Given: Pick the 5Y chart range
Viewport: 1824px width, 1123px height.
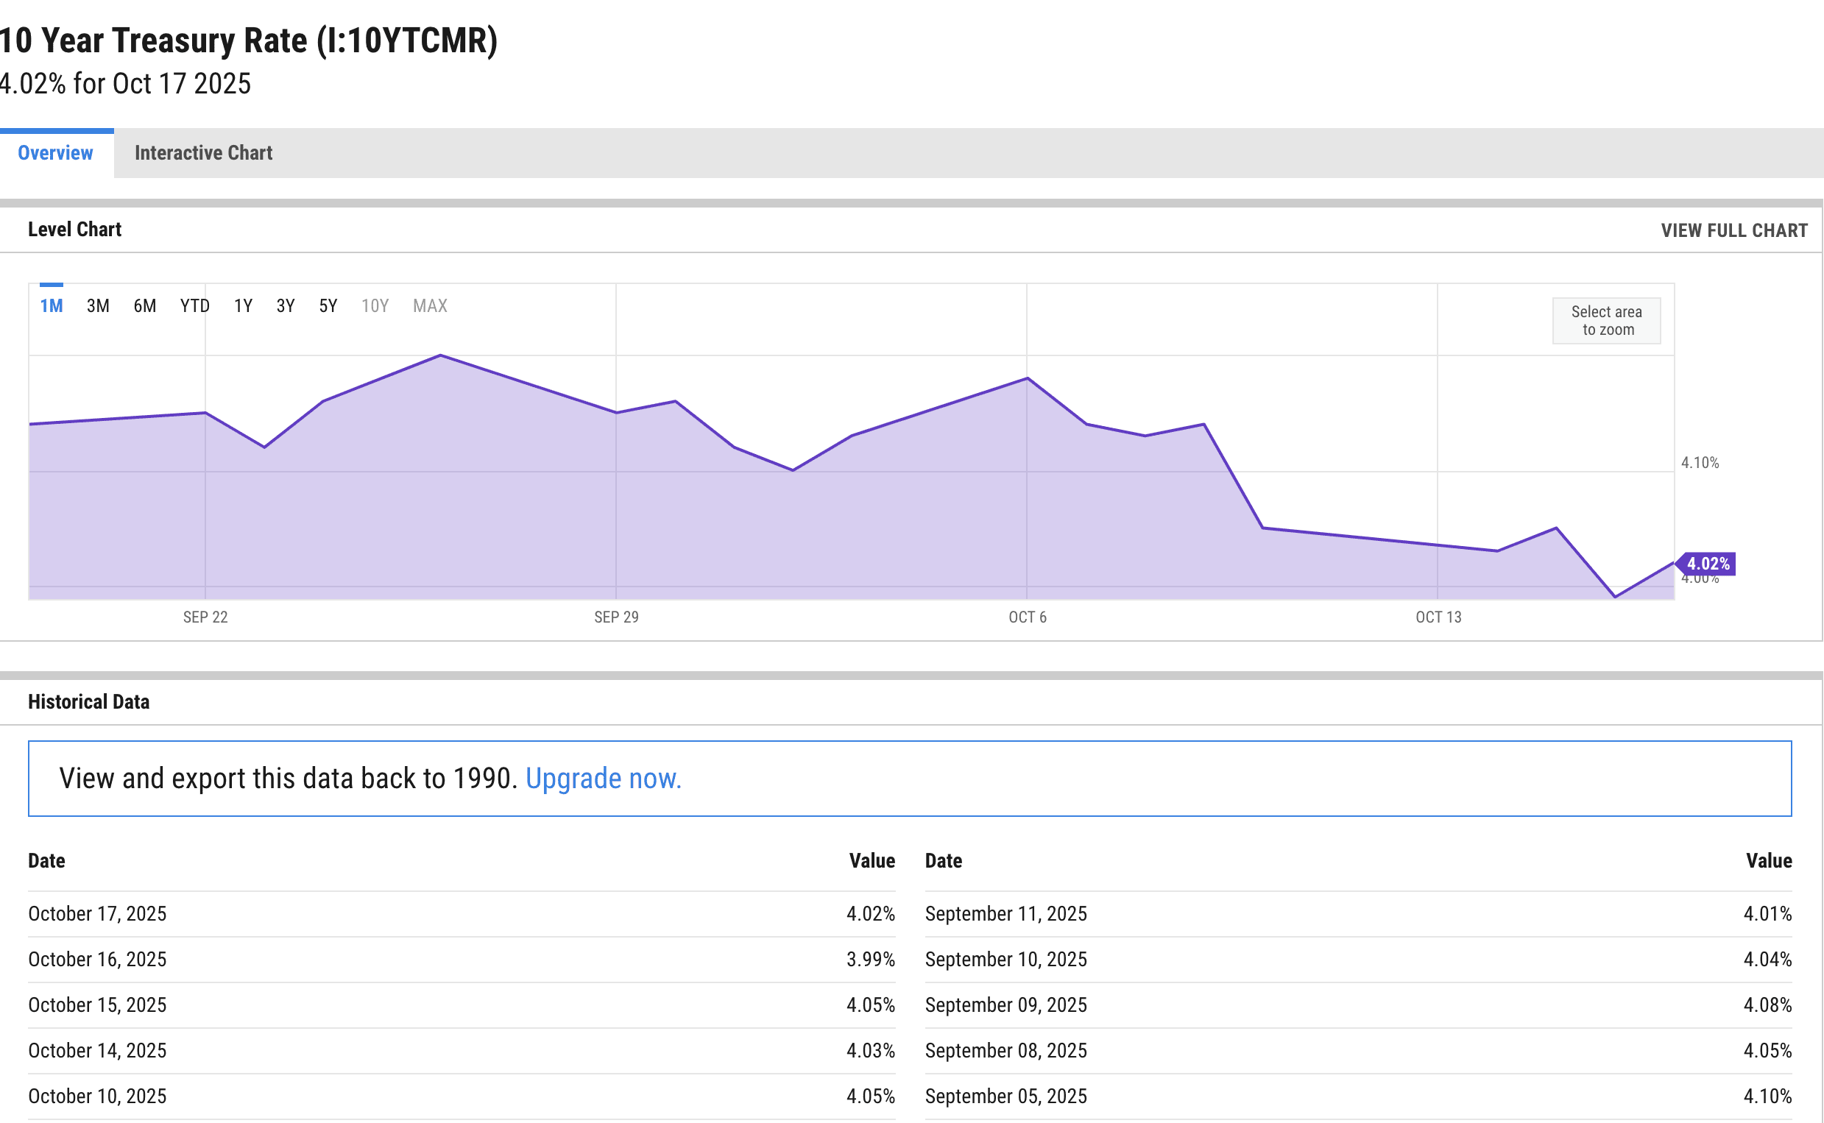Looking at the screenshot, I should coord(328,306).
